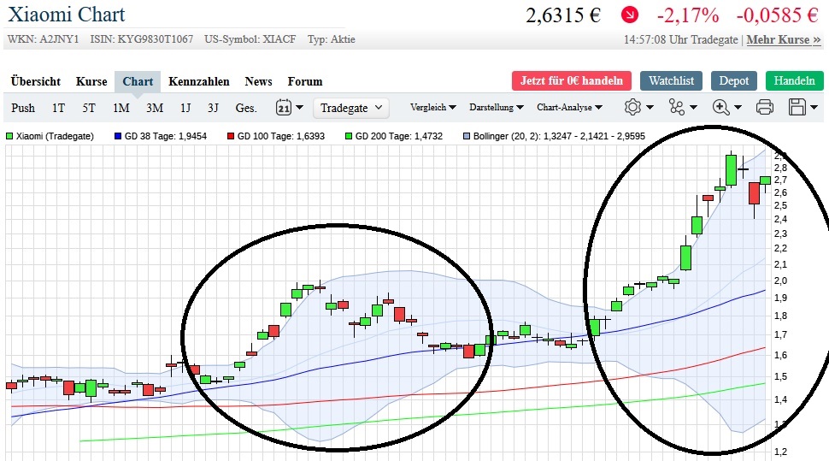829x461 pixels.
Task: Click the absolute change '-0,0585 €'
Action: point(777,15)
